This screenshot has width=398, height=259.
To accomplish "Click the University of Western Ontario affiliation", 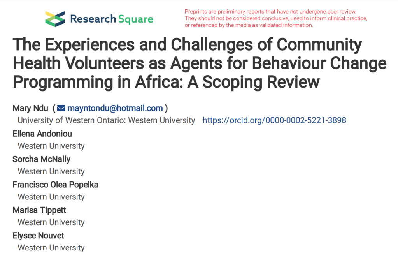I will (106, 120).
